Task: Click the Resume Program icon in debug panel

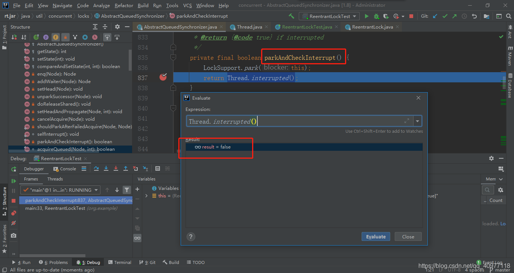Action: (14, 181)
